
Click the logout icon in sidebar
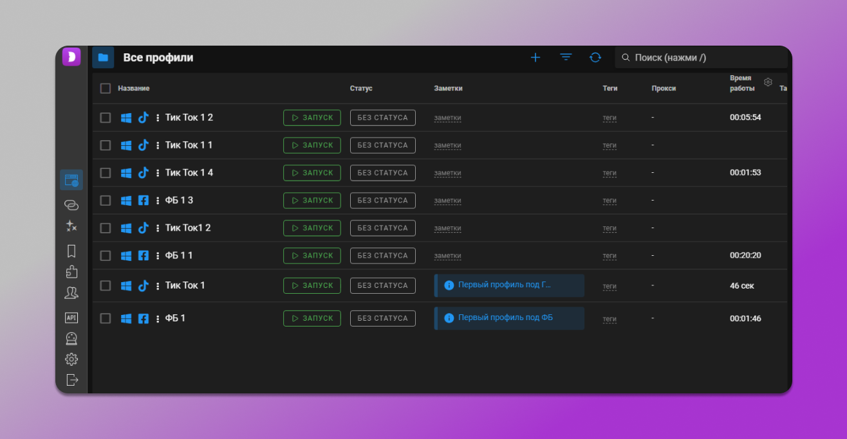point(71,380)
